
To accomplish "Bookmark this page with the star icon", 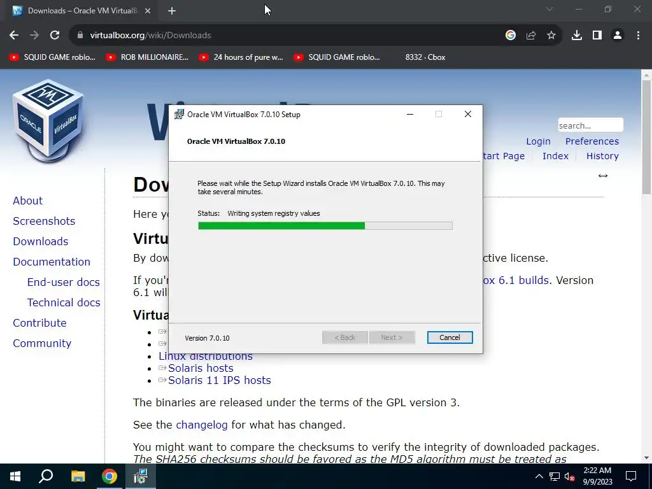I will pos(551,36).
